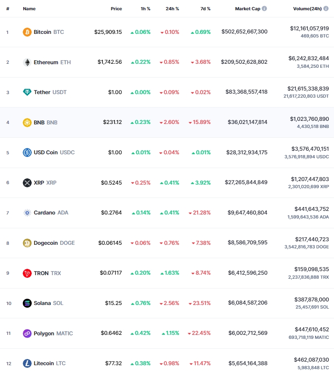Click the Polygon purple logo icon
Screen dimensions: 334x375
(x=27, y=334)
